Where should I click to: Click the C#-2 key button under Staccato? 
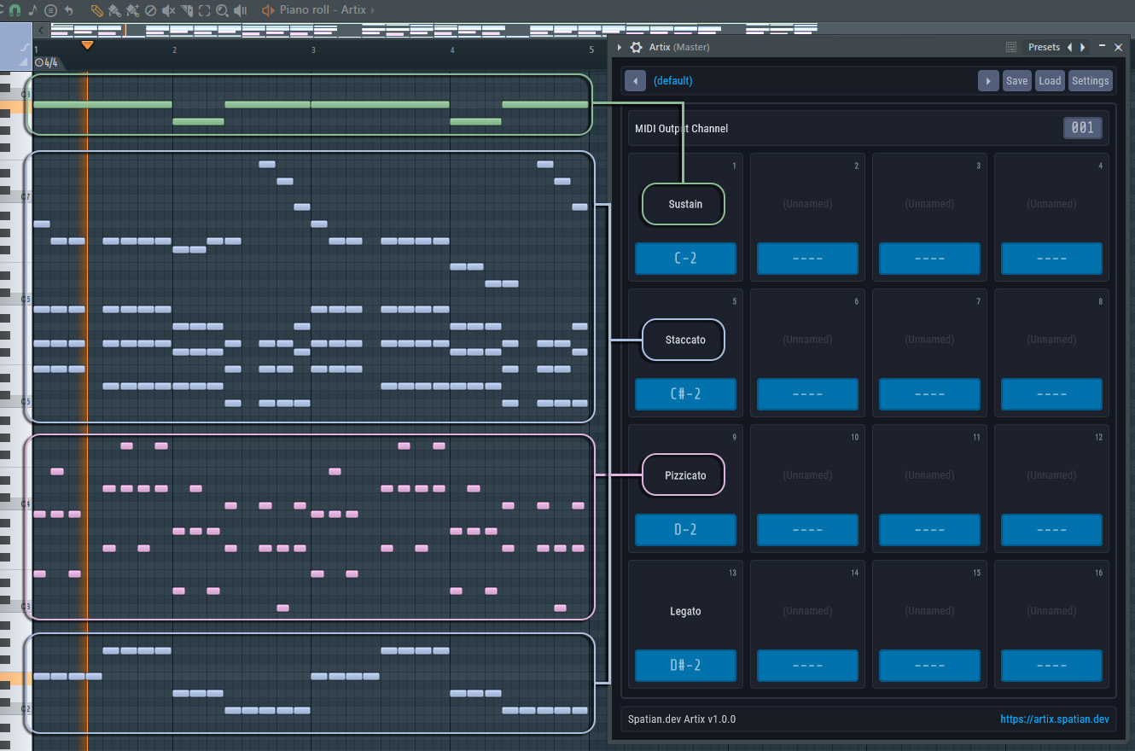685,394
